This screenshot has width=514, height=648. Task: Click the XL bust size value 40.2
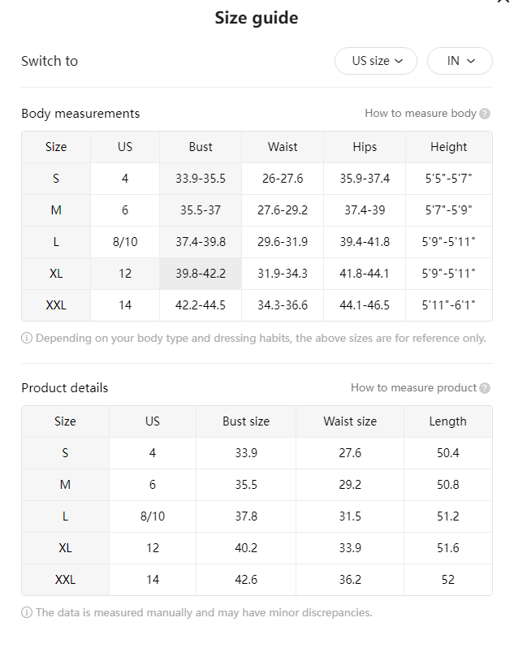click(x=246, y=548)
